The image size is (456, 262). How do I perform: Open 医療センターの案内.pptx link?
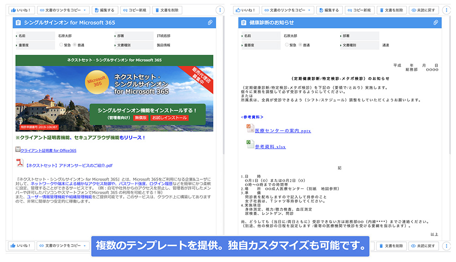coord(283,131)
